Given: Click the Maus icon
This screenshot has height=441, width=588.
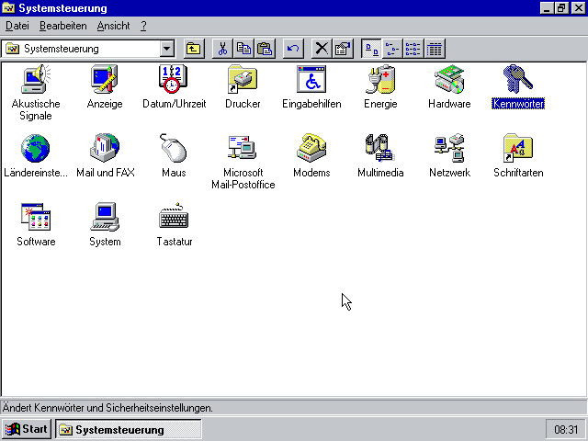Looking at the screenshot, I should coord(174,148).
